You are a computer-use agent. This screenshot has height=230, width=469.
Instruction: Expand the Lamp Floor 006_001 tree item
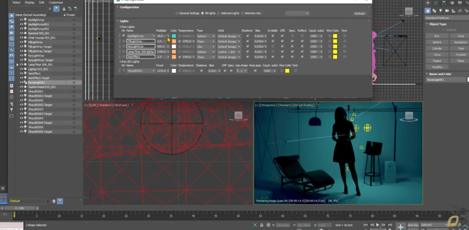click(17, 65)
